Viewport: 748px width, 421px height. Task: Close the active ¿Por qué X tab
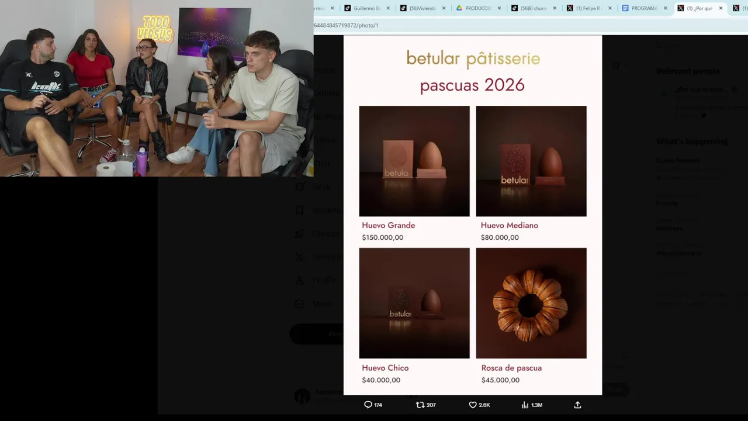point(721,8)
